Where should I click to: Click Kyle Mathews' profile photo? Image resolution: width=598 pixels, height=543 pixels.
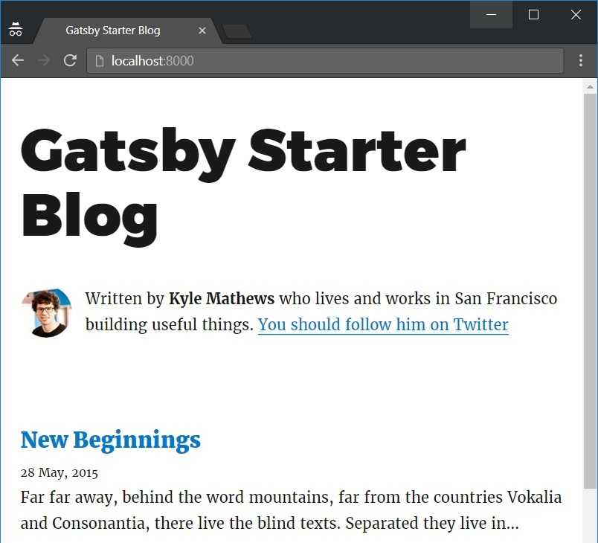tap(46, 313)
